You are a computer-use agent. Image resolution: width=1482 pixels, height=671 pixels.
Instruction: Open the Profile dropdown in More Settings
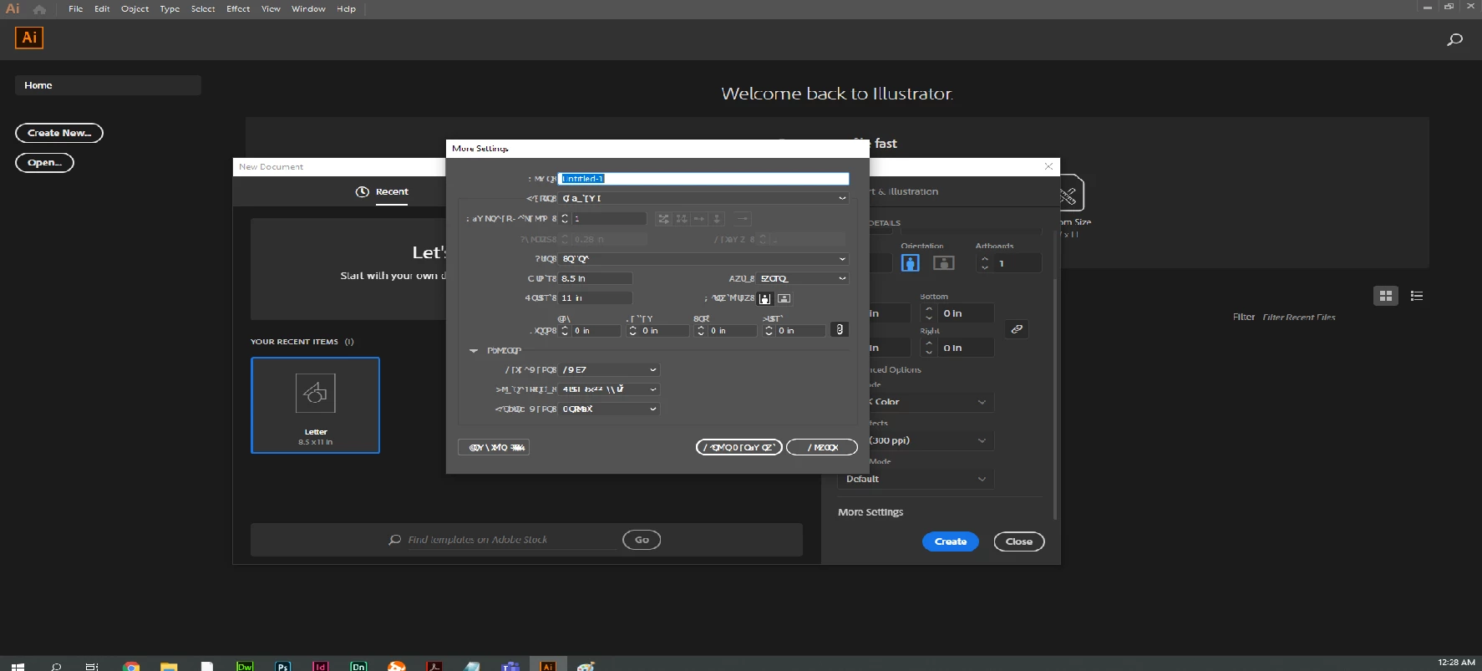(703, 198)
